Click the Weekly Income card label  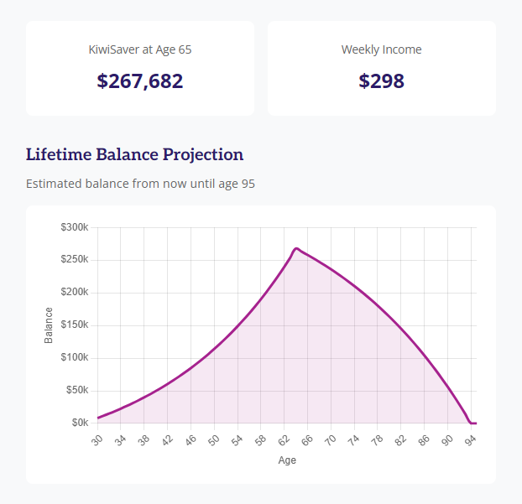(381, 49)
